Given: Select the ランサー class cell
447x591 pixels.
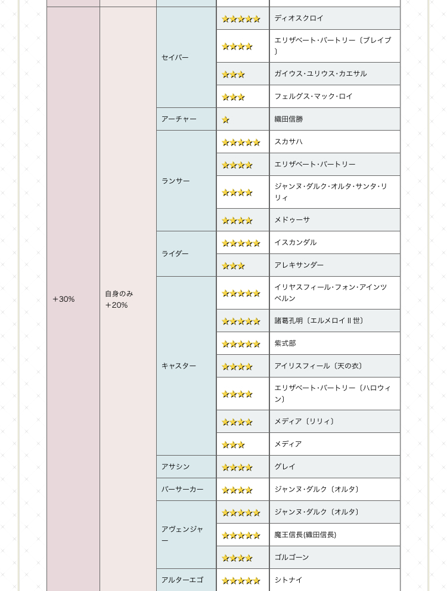Looking at the screenshot, I should pyautogui.click(x=176, y=181).
